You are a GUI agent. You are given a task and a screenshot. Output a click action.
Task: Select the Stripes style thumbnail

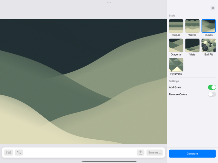(x=176, y=26)
